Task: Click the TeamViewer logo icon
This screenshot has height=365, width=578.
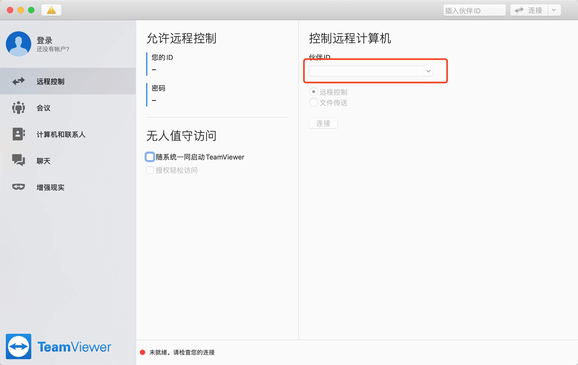Action: (x=19, y=346)
